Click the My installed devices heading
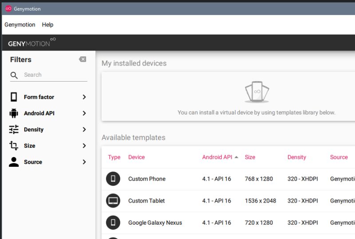 coord(134,63)
